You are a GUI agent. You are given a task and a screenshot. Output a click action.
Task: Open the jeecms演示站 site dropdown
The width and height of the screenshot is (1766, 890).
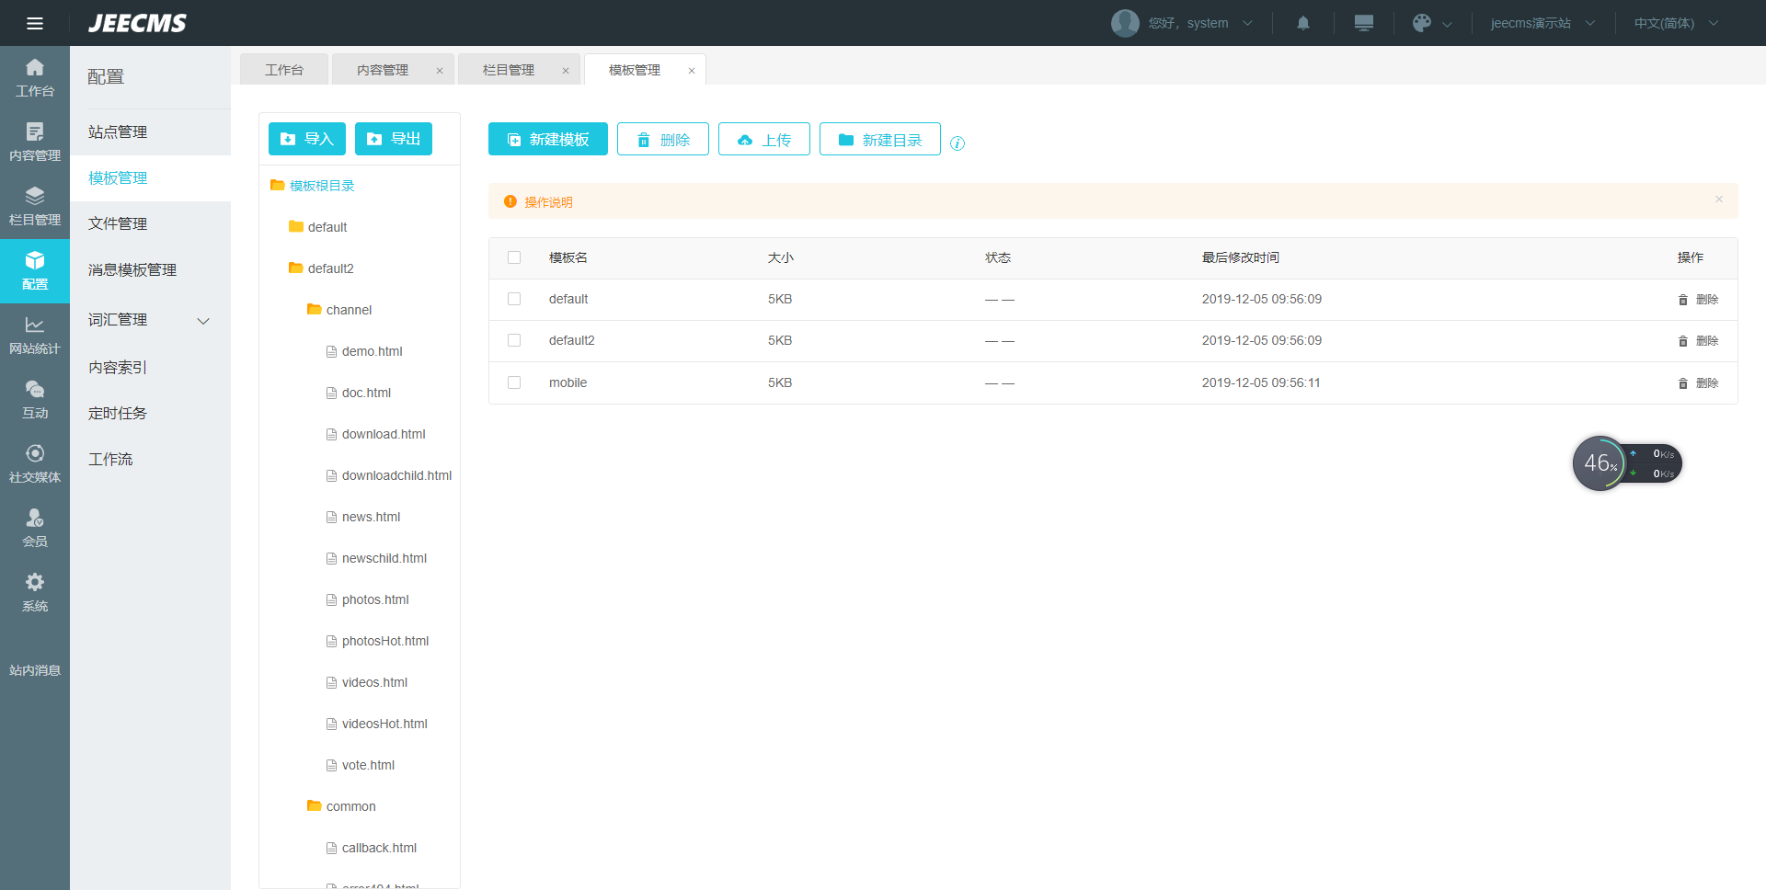pos(1542,23)
